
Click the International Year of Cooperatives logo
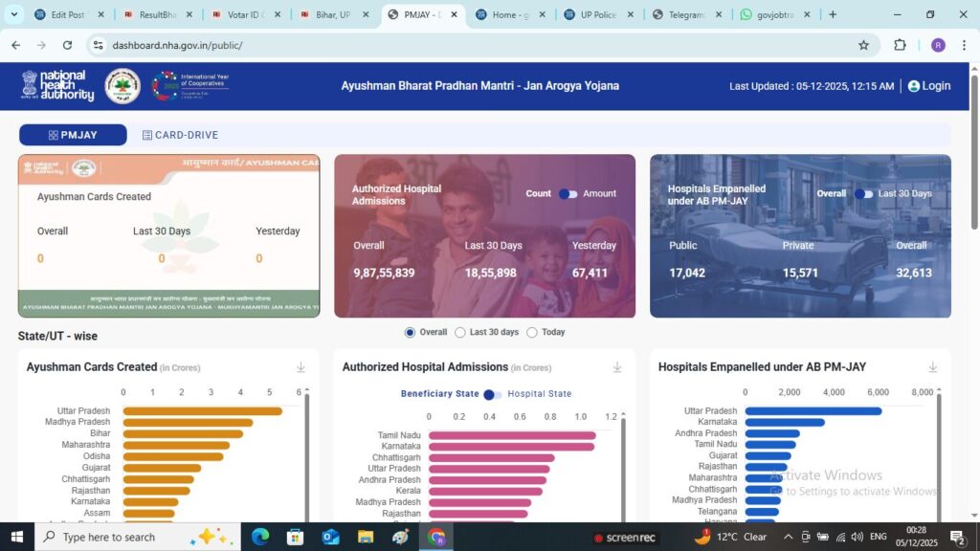[189, 86]
